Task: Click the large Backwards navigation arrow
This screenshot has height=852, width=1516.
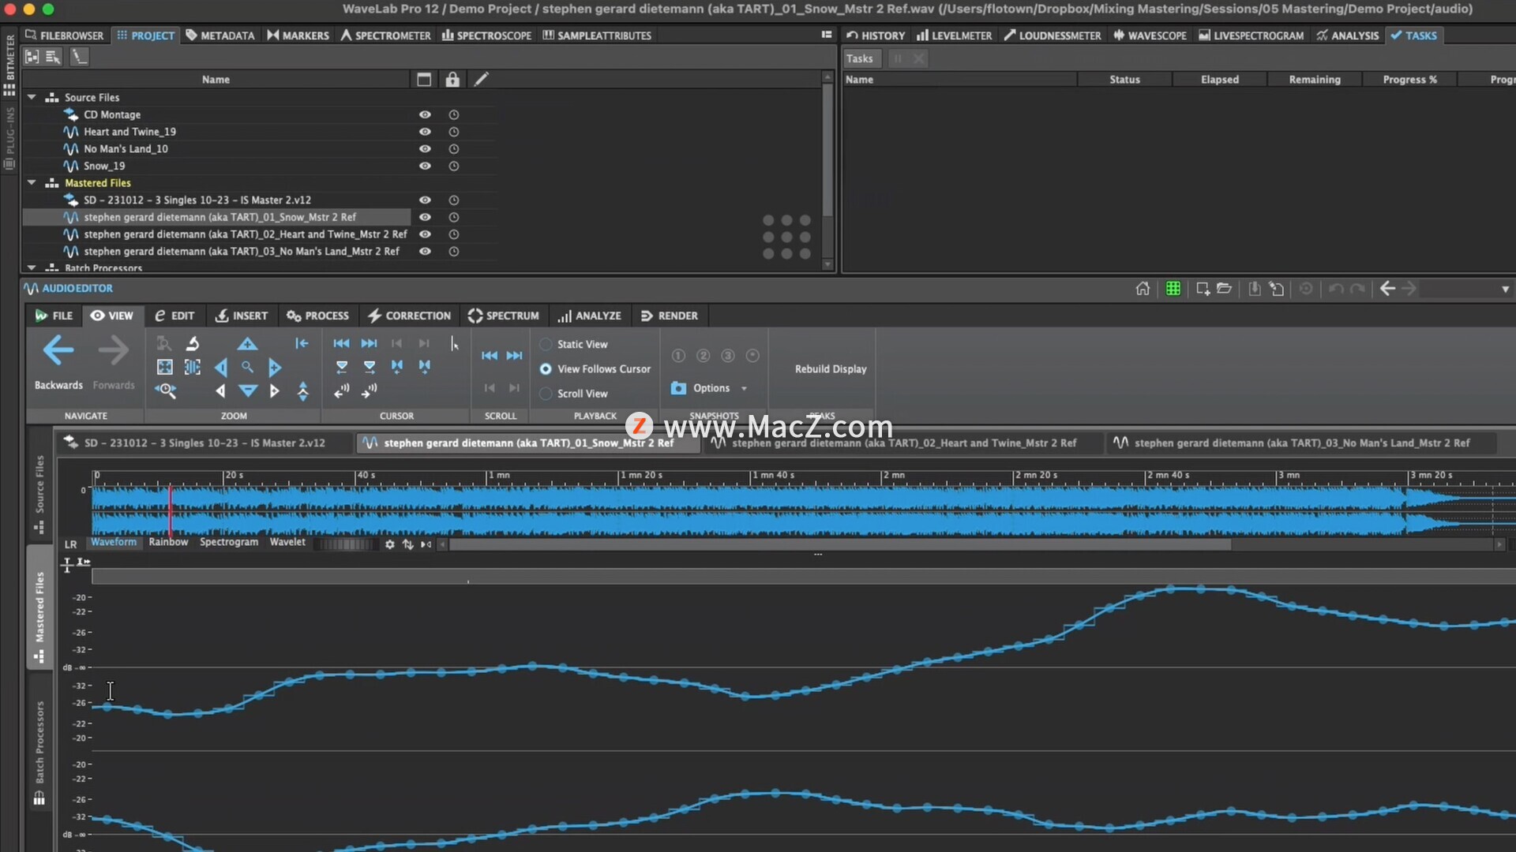Action: pyautogui.click(x=58, y=350)
